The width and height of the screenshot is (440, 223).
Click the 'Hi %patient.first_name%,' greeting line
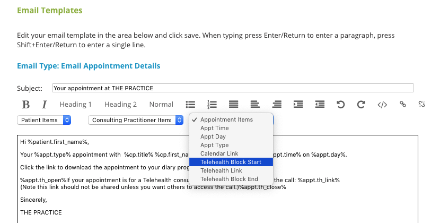click(x=55, y=142)
